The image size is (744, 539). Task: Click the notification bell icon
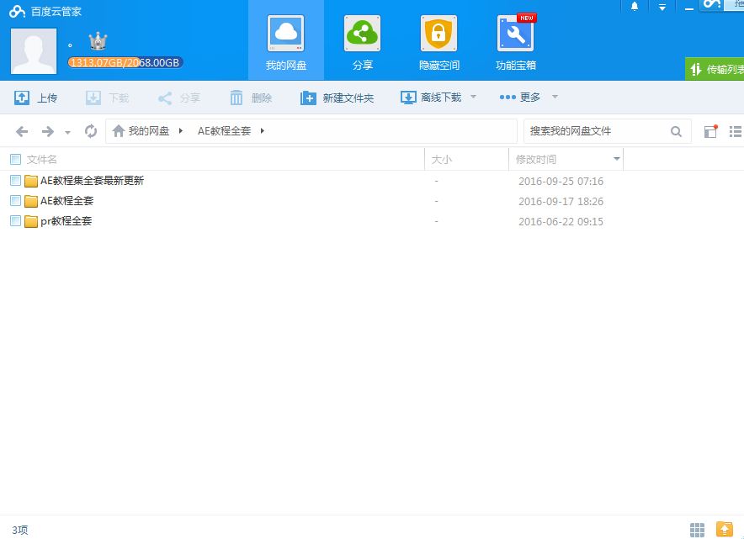pos(635,7)
